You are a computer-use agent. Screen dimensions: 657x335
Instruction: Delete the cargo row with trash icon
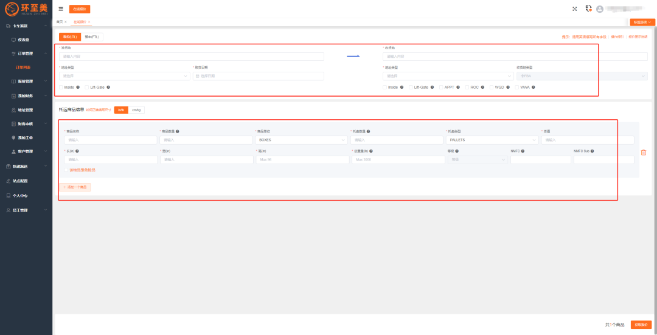pos(644,153)
